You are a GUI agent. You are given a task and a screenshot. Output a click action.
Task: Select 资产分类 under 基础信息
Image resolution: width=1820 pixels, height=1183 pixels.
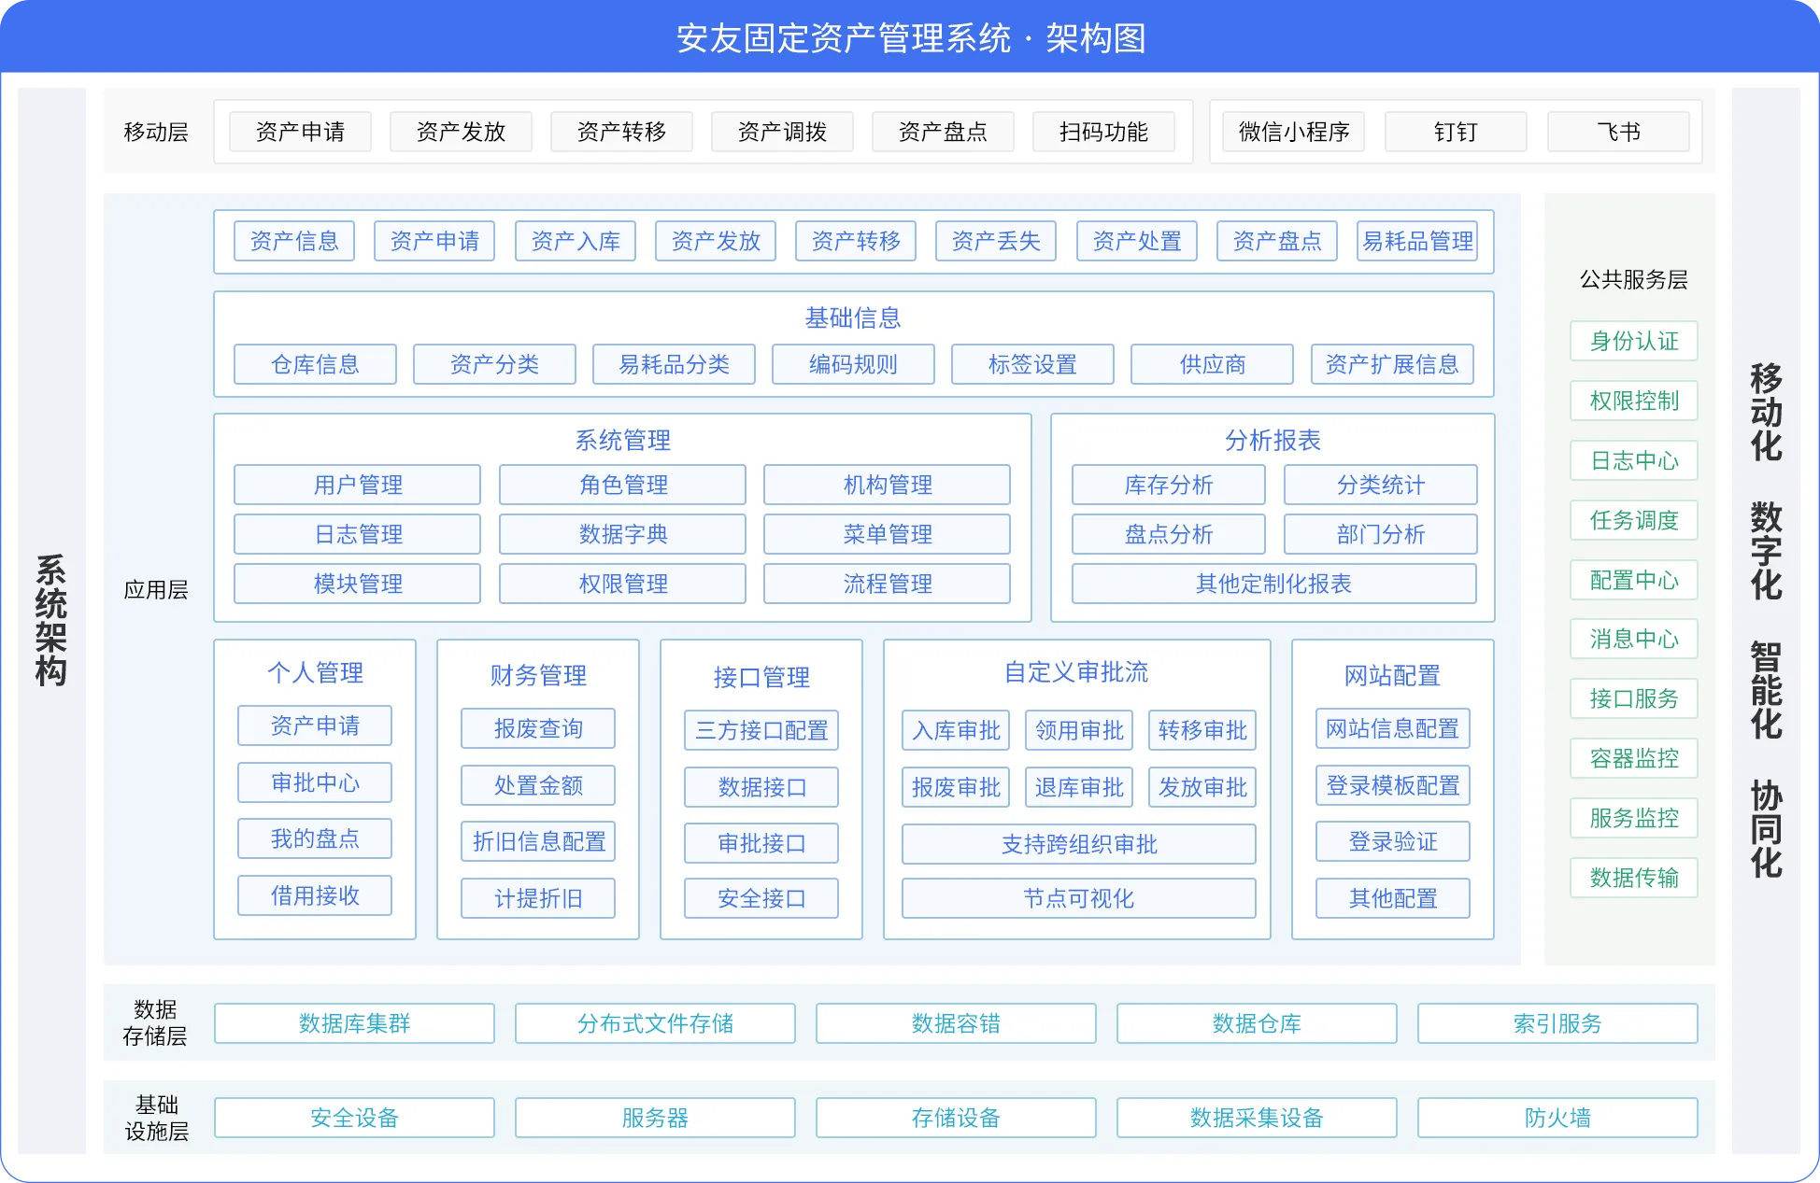click(494, 364)
